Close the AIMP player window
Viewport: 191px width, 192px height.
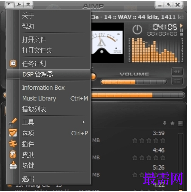pyautogui.click(x=178, y=5)
